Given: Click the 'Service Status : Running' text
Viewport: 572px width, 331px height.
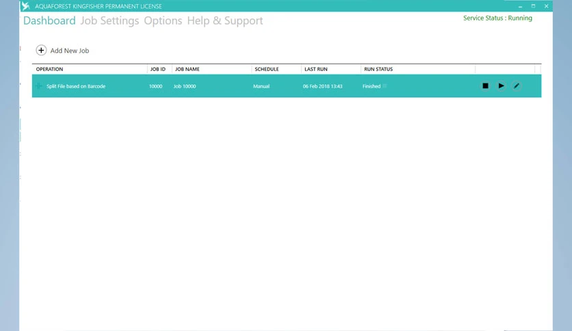Looking at the screenshot, I should pyautogui.click(x=497, y=18).
